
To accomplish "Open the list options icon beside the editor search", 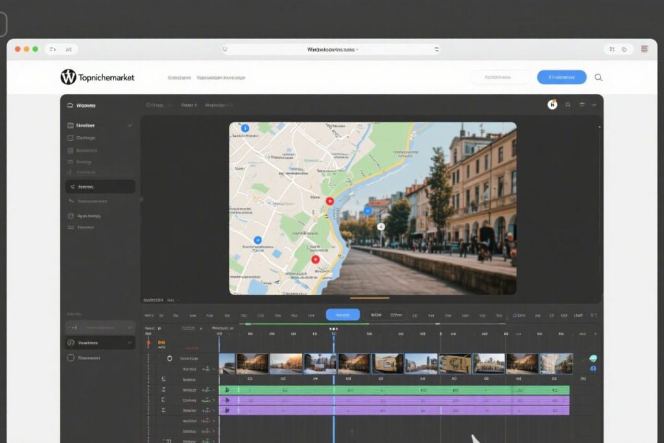I will [582, 104].
